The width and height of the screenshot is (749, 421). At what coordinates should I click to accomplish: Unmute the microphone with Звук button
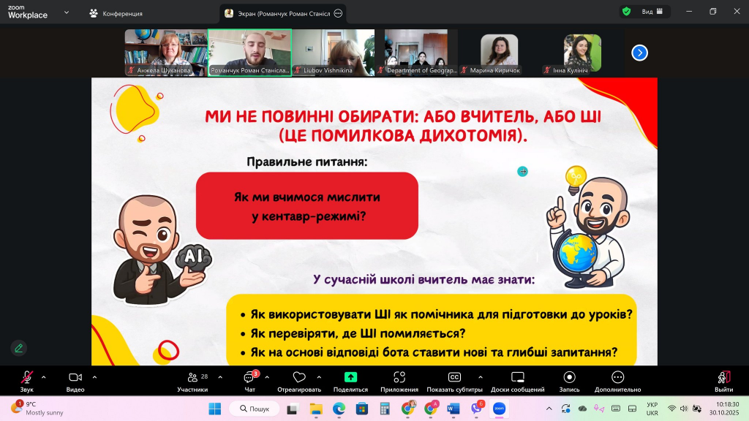[x=26, y=378]
